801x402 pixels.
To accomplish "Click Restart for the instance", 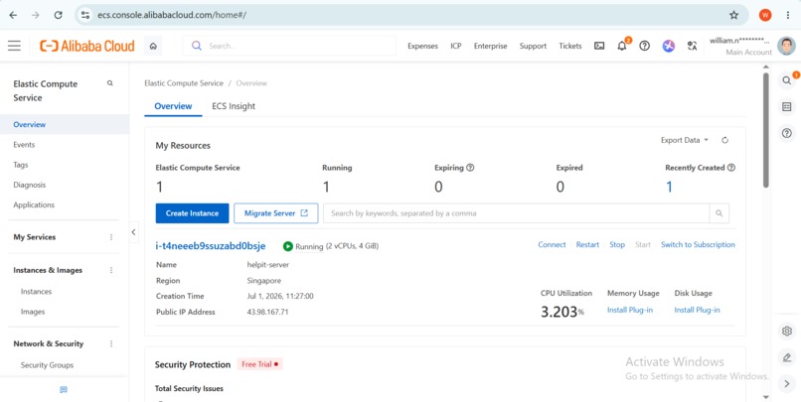I will [x=587, y=245].
